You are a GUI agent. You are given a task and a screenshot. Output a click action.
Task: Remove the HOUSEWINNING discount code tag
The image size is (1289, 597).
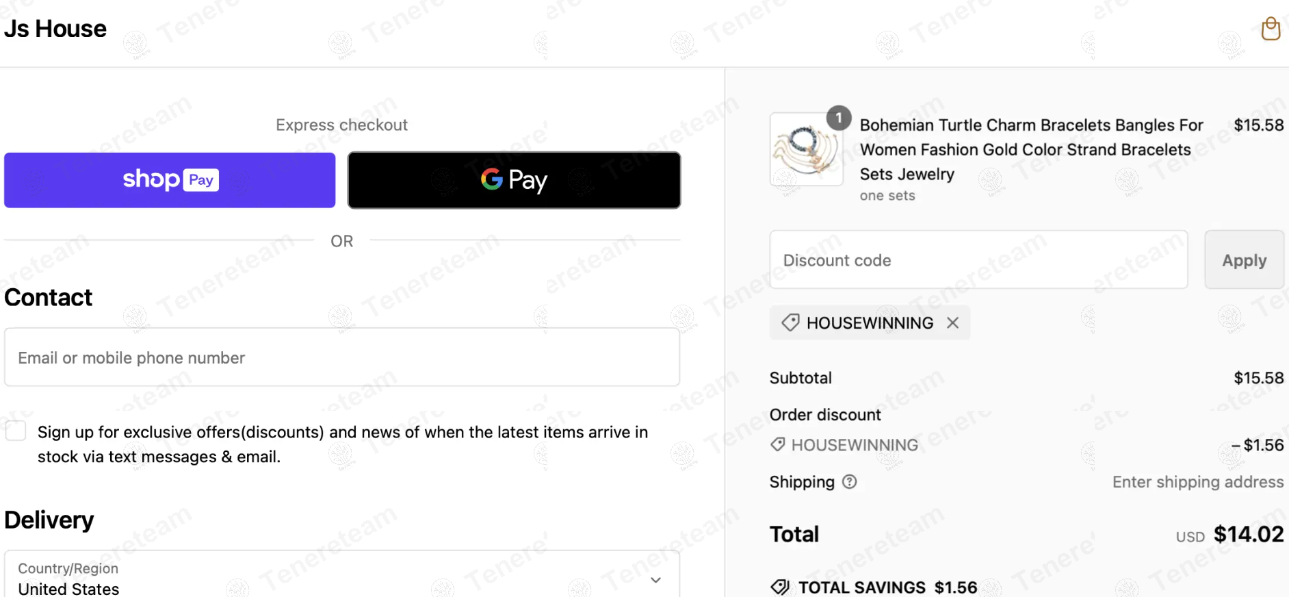952,322
